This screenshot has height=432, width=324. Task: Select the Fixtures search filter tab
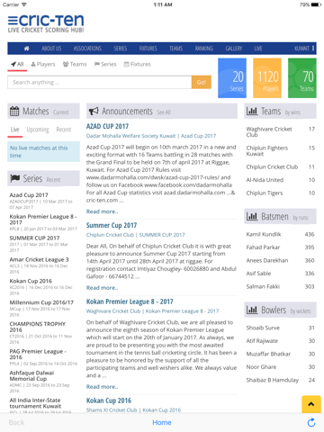pyautogui.click(x=137, y=64)
